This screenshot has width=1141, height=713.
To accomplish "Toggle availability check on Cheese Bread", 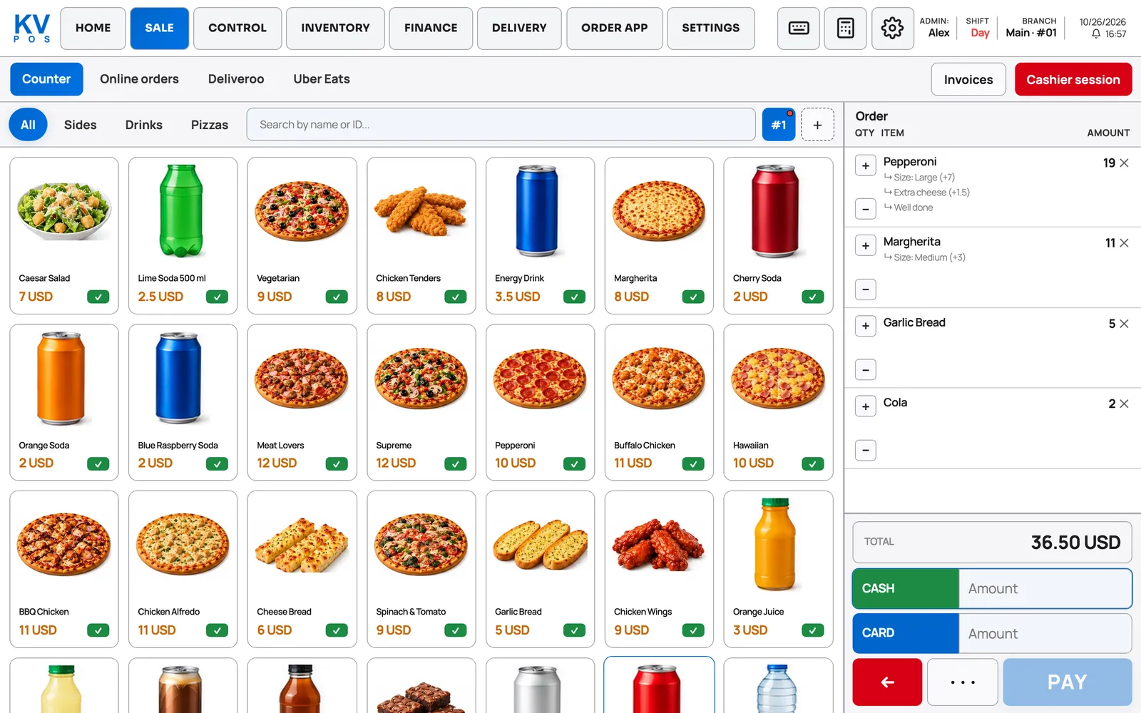I will tap(337, 630).
